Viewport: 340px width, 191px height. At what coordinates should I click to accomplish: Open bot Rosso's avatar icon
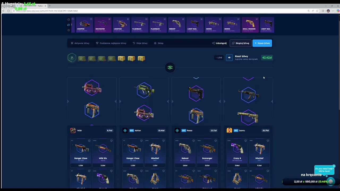[x=177, y=131]
